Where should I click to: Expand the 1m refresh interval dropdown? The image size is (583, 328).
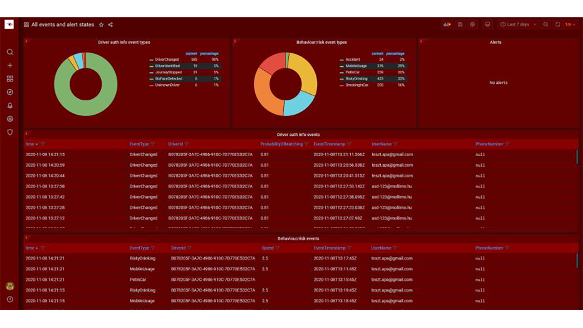570,25
